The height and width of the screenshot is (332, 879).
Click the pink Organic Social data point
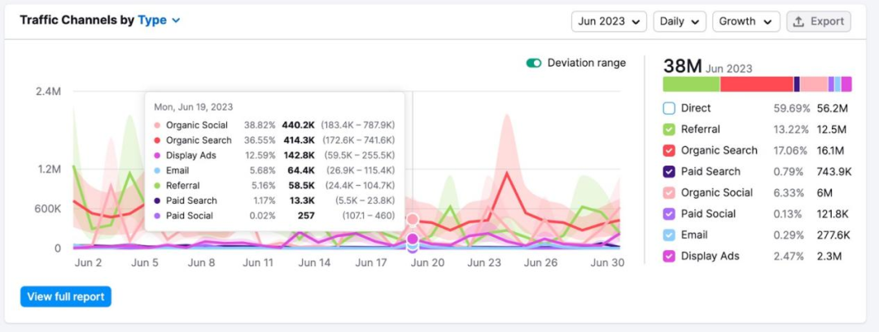[413, 219]
